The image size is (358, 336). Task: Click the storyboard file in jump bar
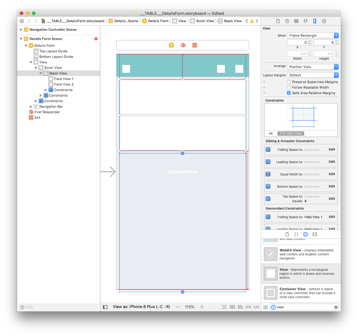tap(73, 21)
